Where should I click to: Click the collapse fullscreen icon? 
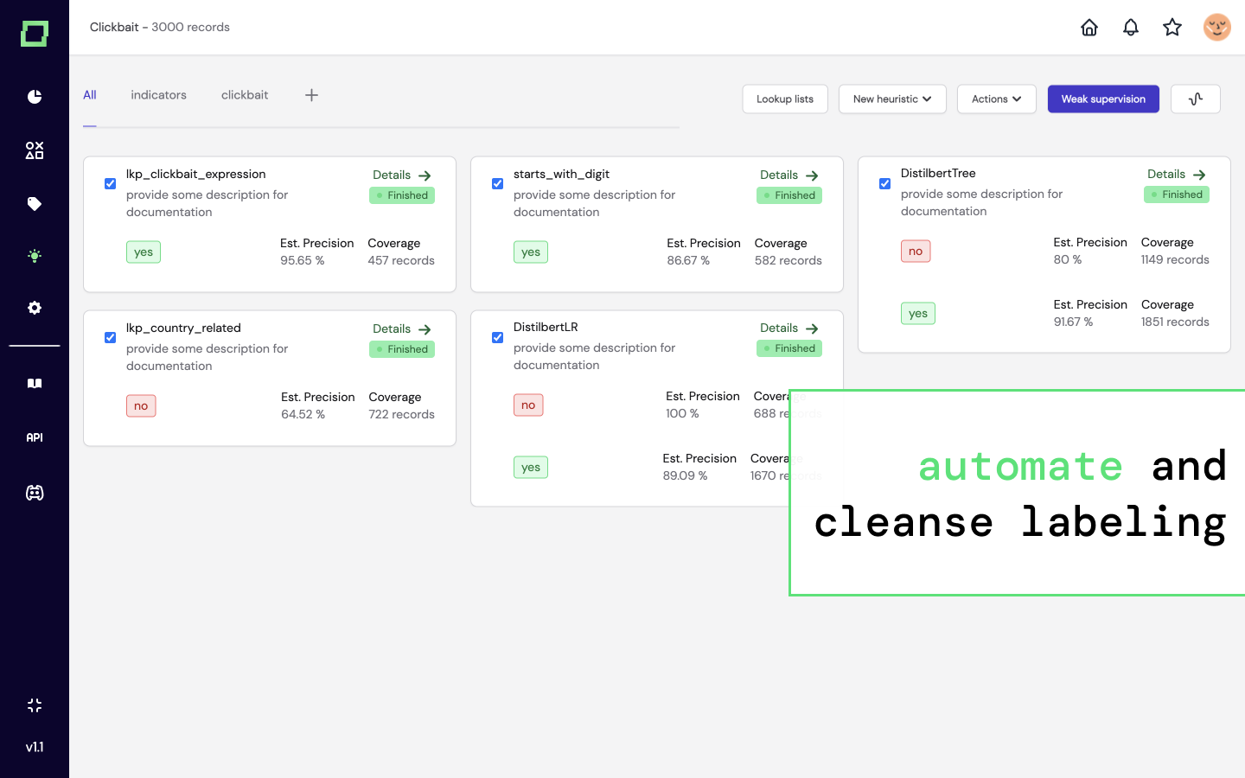click(x=35, y=705)
